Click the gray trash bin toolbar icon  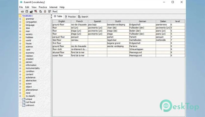[49, 11]
